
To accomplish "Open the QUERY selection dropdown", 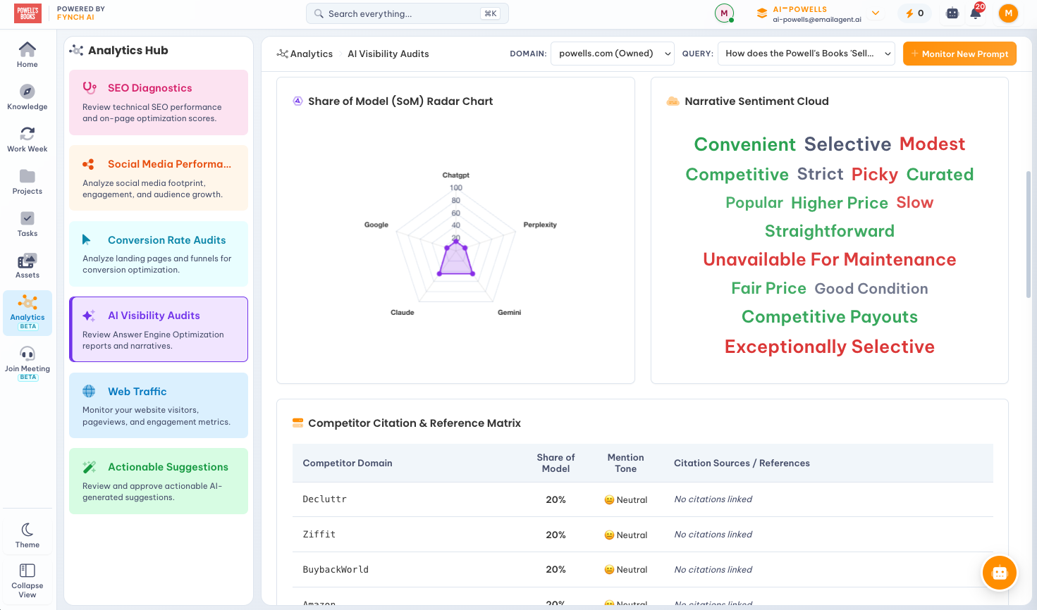I will point(806,54).
